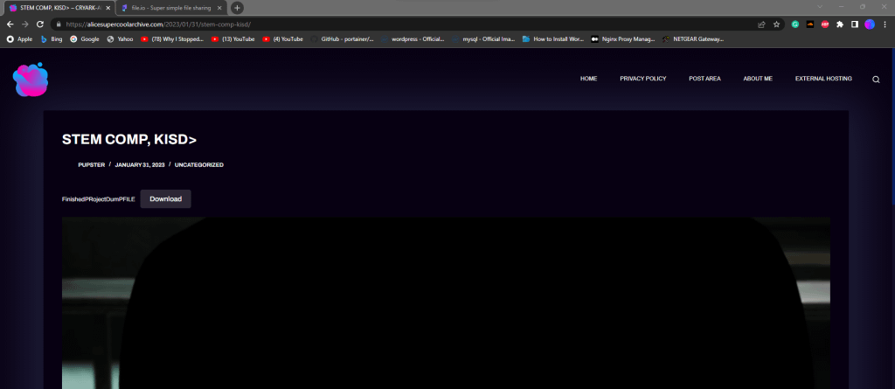Click the site search magnifier icon
This screenshot has width=895, height=389.
pos(876,79)
